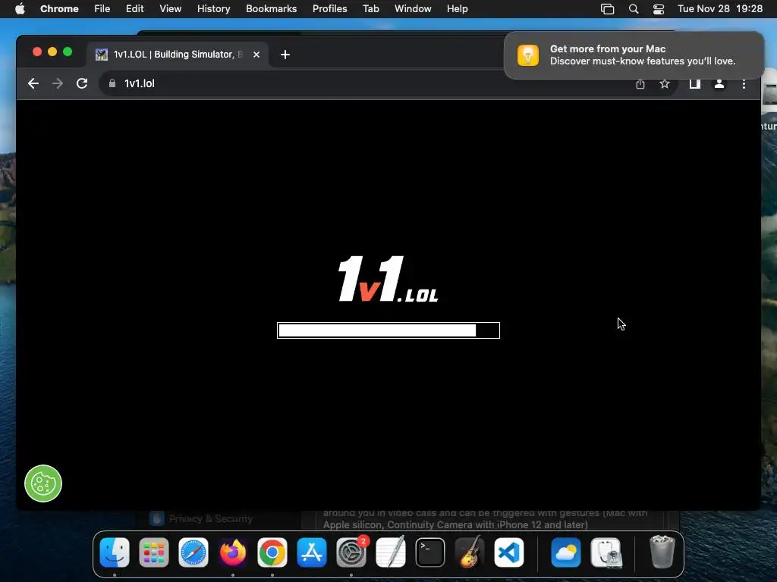Go back using the browser back arrow
Viewport: 777px width, 582px height.
click(33, 83)
